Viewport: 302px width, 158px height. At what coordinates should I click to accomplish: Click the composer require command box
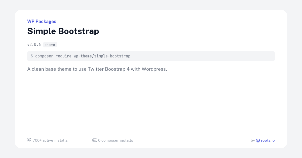(151, 56)
